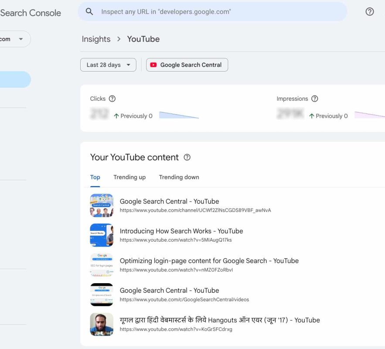Click the Clicks metric question mark icon
Image resolution: width=385 pixels, height=349 pixels.
point(113,99)
